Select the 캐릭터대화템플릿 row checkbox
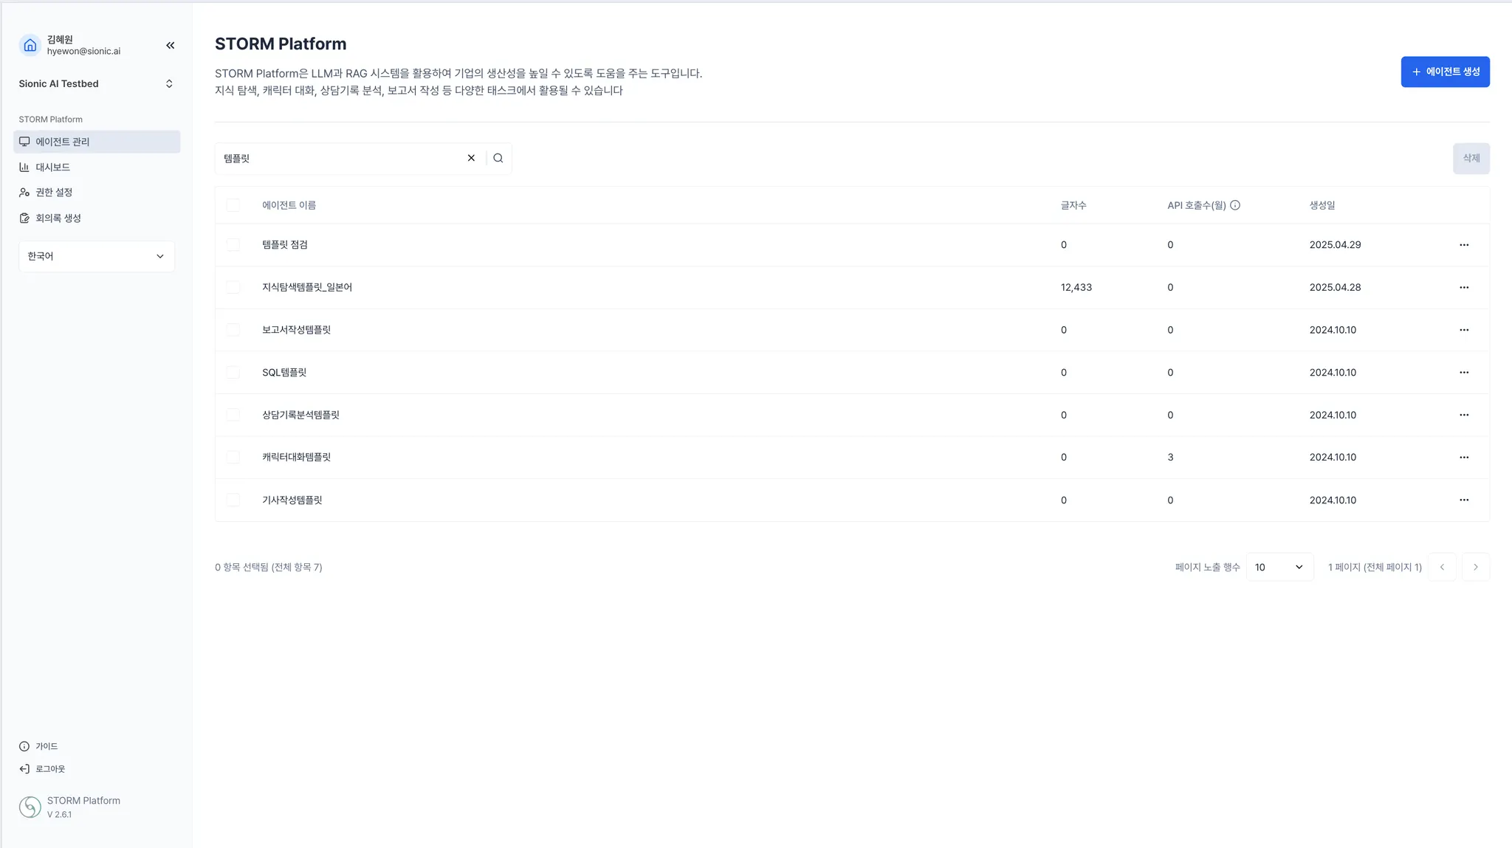Viewport: 1512px width, 848px height. tap(233, 458)
